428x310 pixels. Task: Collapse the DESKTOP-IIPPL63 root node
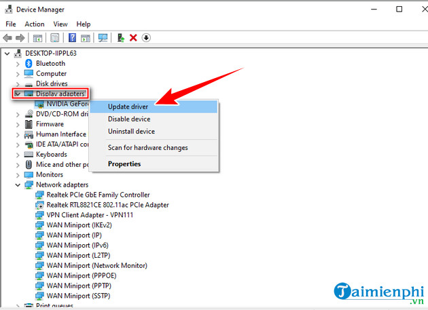click(x=7, y=54)
